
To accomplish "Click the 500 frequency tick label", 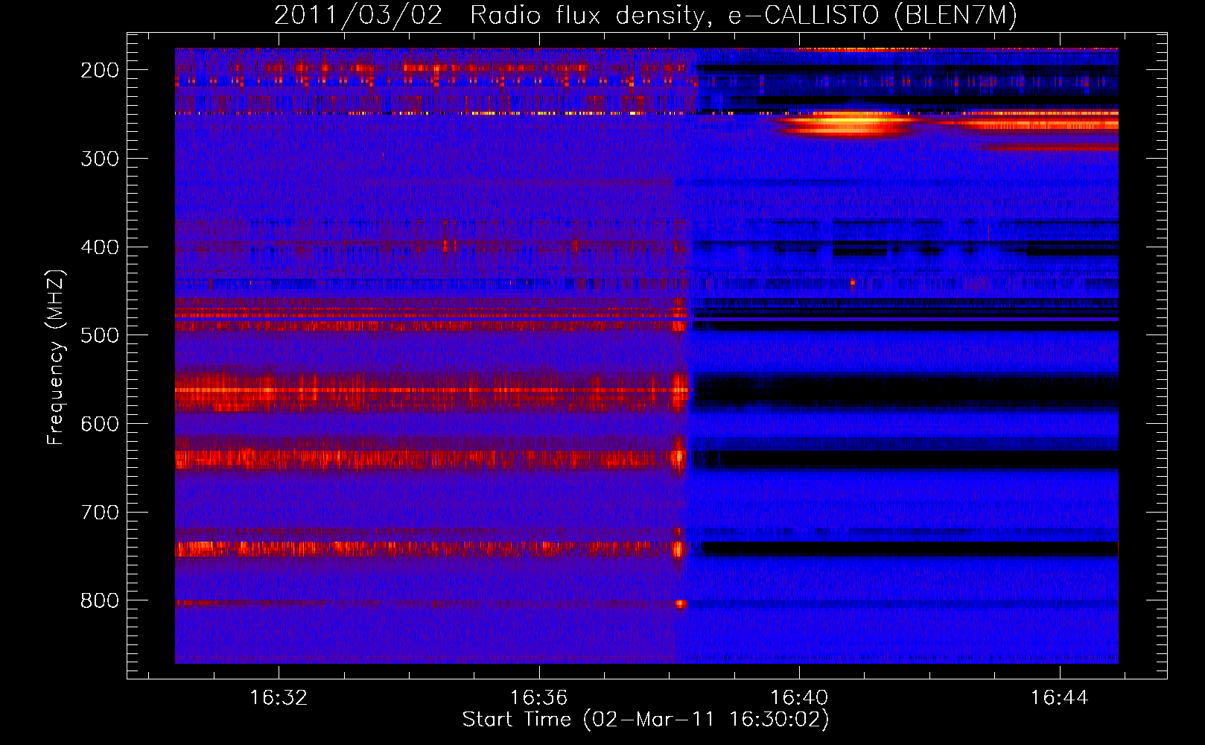I will 100,335.
